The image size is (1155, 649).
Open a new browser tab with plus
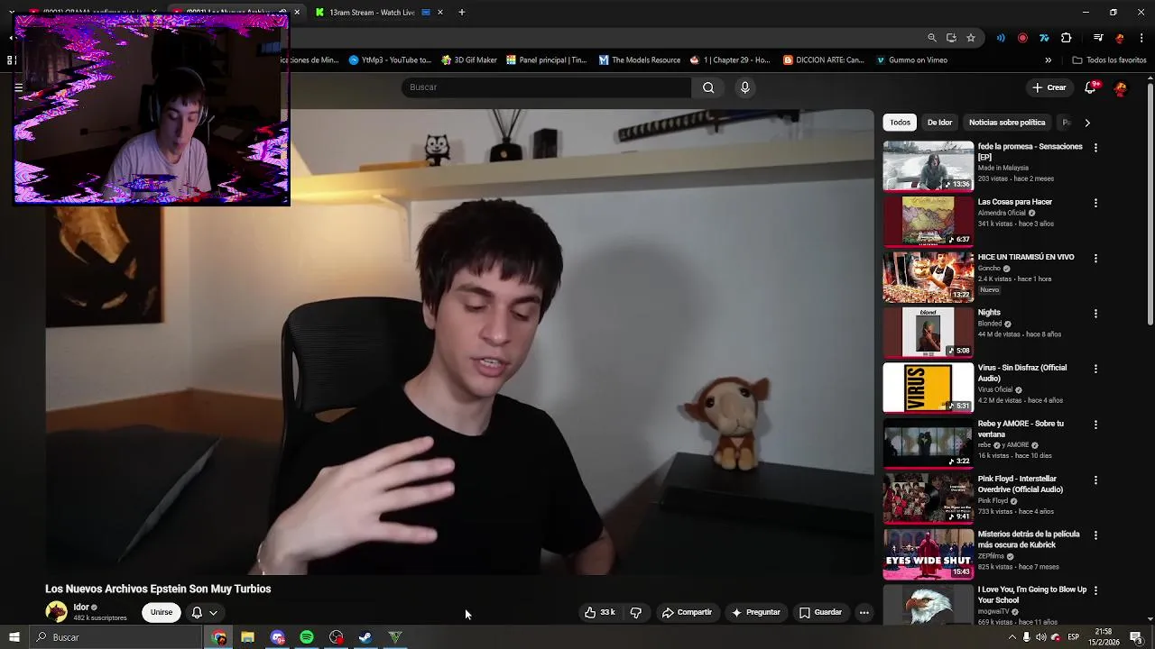[x=462, y=13]
